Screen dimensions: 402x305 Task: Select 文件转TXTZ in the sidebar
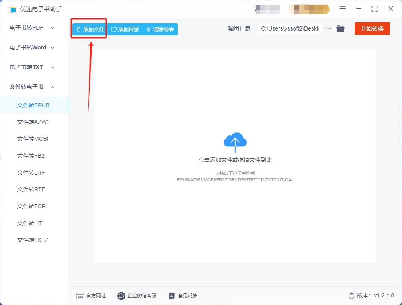point(33,240)
